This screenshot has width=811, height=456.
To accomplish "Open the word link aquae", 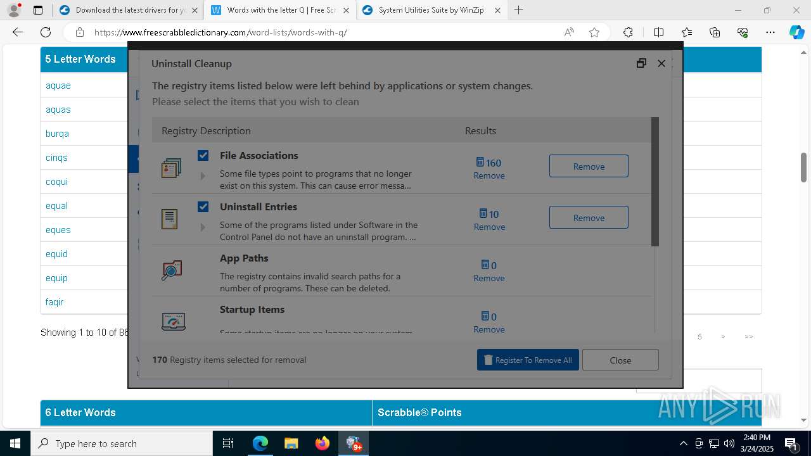I will coord(58,85).
